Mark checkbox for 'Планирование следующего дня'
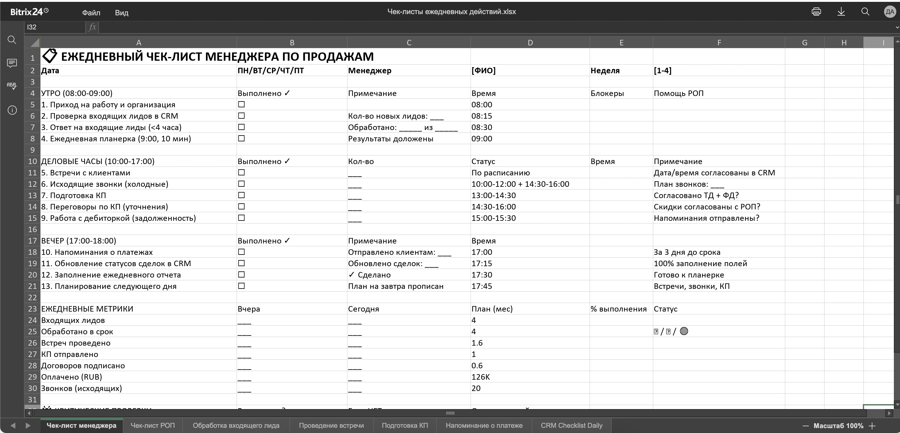 [241, 286]
